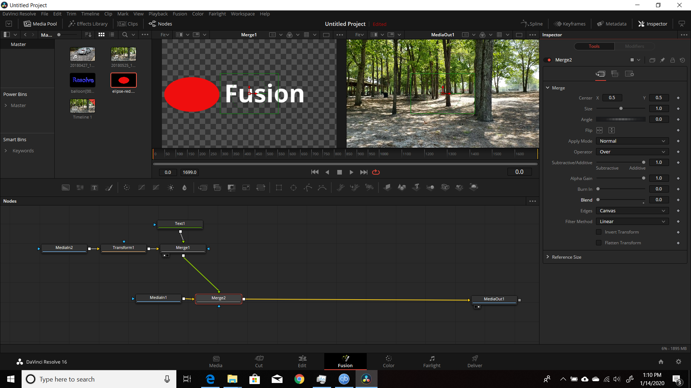Image resolution: width=691 pixels, height=388 pixels.
Task: Open the Workspace menu
Action: click(x=243, y=14)
